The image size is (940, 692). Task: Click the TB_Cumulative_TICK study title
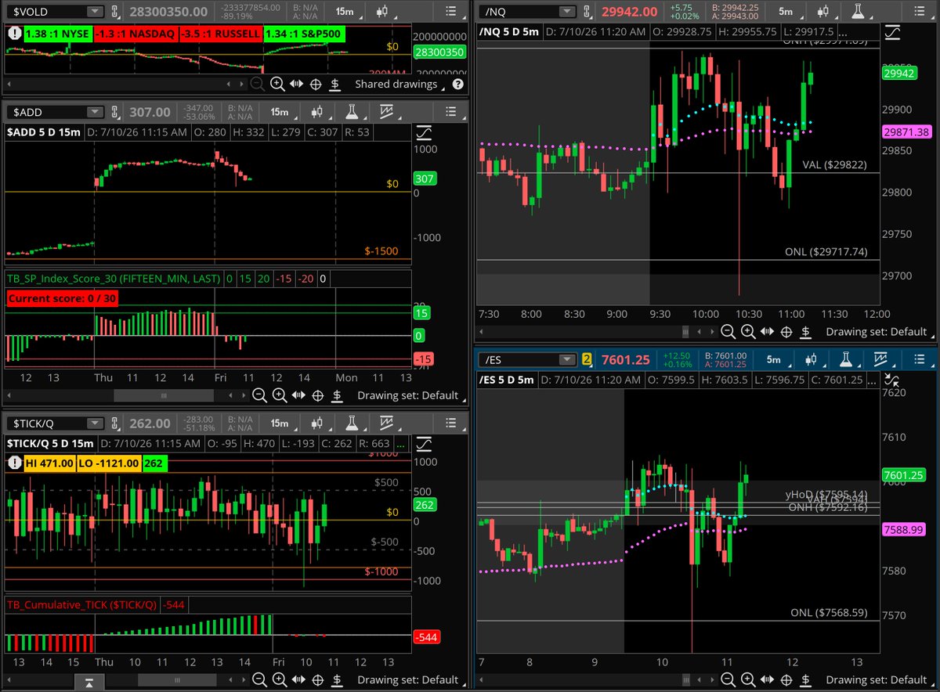82,604
